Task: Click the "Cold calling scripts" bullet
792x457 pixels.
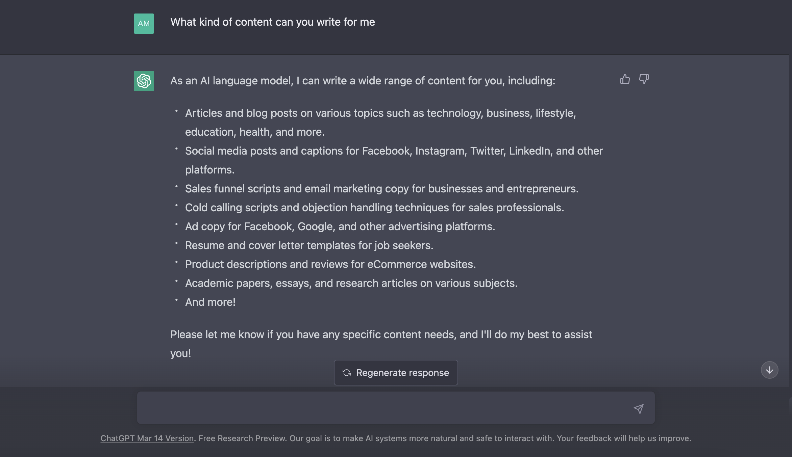Action: pyautogui.click(x=374, y=208)
